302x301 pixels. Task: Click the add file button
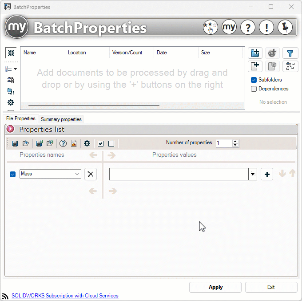[x=255, y=67]
